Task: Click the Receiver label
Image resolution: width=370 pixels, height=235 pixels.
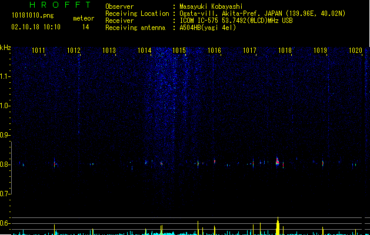Action: coord(119,21)
